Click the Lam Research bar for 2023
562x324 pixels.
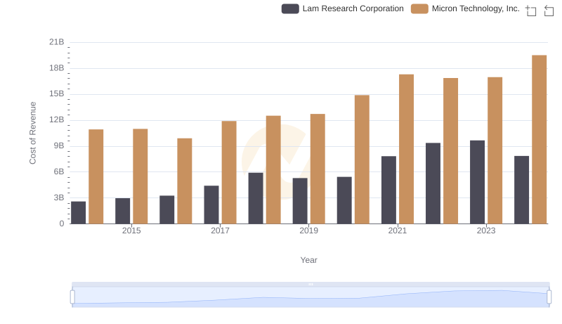(x=477, y=182)
